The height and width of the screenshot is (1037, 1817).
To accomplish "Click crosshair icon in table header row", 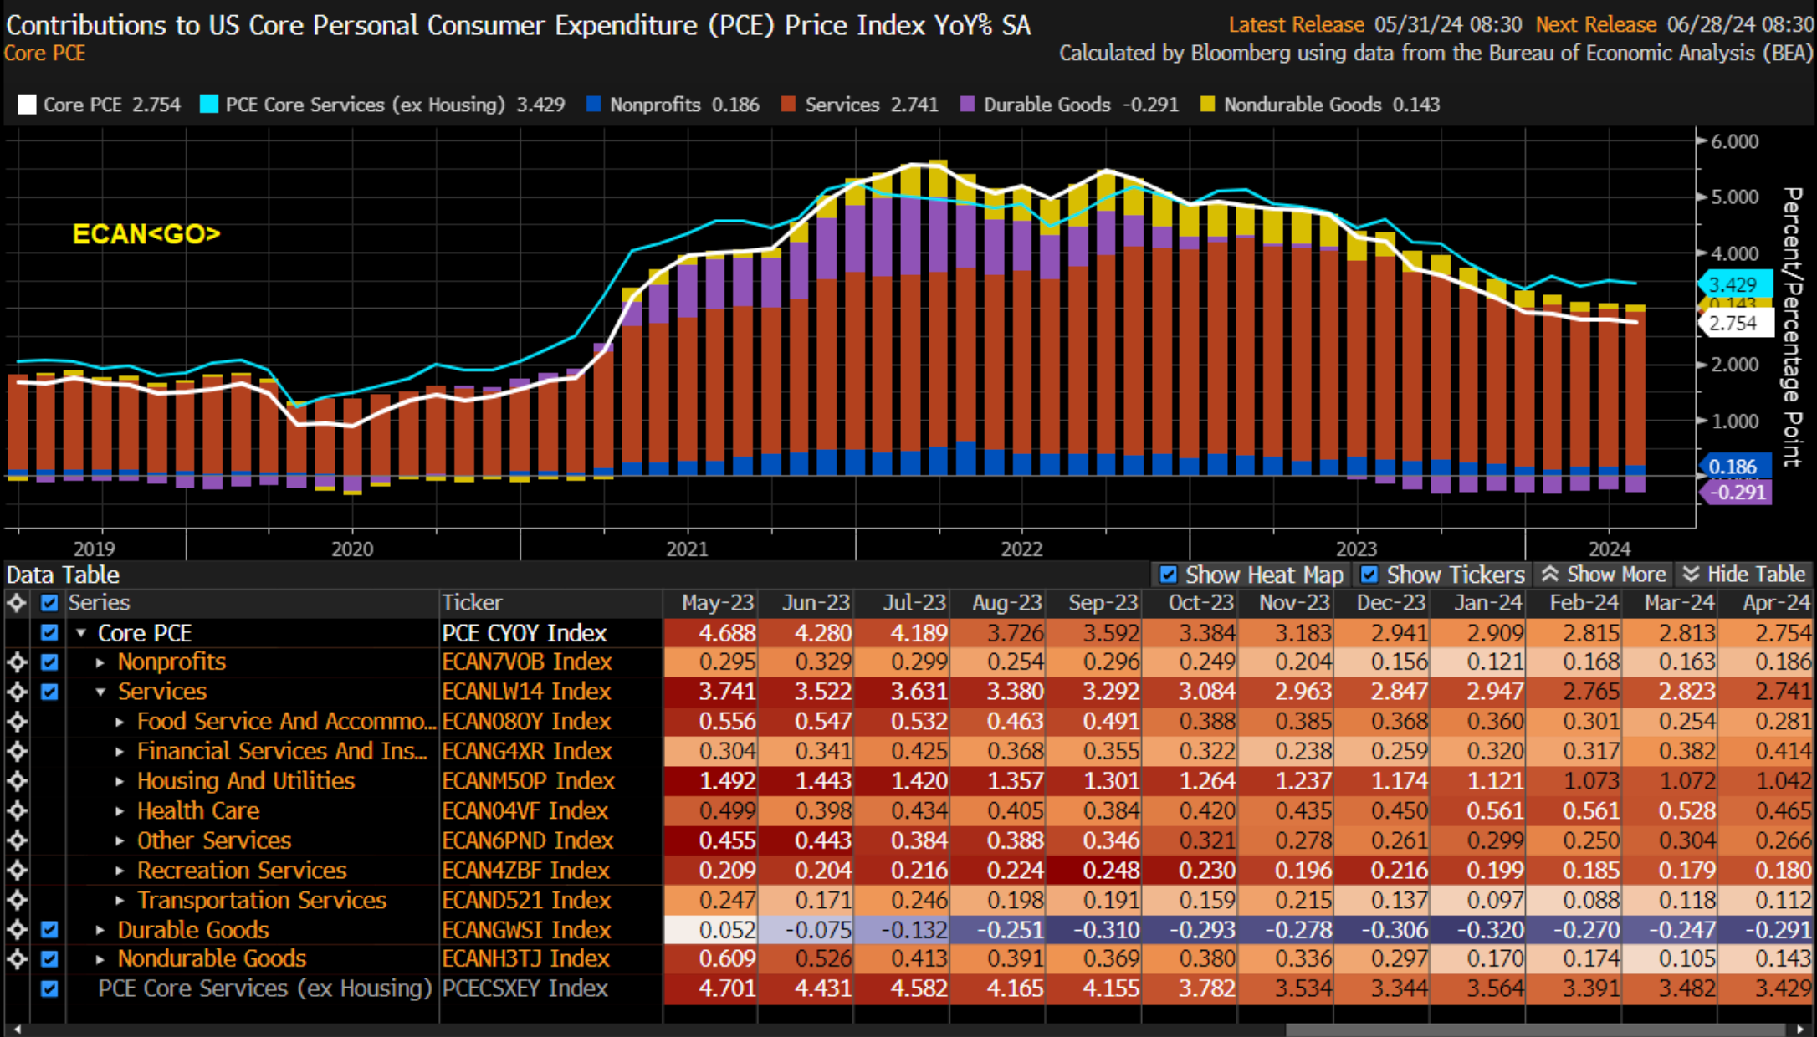I will click(17, 603).
